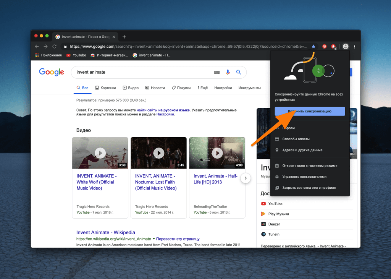Click the green macOS maximize button

coord(47,36)
